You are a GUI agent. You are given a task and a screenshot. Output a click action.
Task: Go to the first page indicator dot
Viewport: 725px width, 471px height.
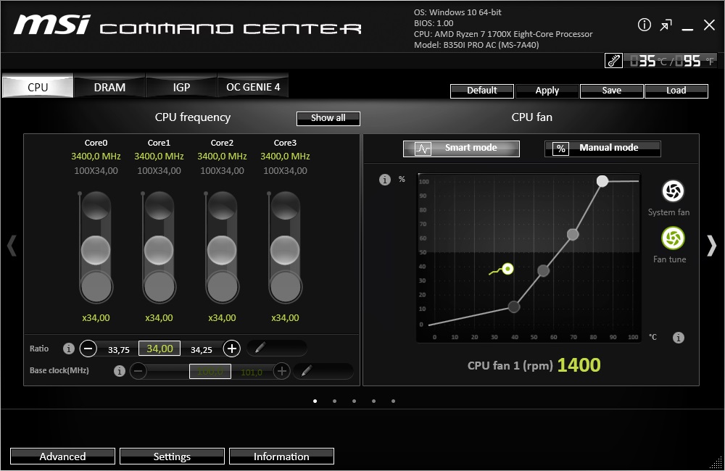click(x=315, y=401)
